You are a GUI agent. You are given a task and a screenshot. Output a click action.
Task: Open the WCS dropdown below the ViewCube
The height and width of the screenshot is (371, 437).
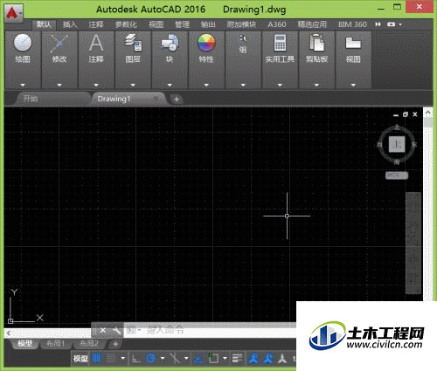pyautogui.click(x=397, y=175)
